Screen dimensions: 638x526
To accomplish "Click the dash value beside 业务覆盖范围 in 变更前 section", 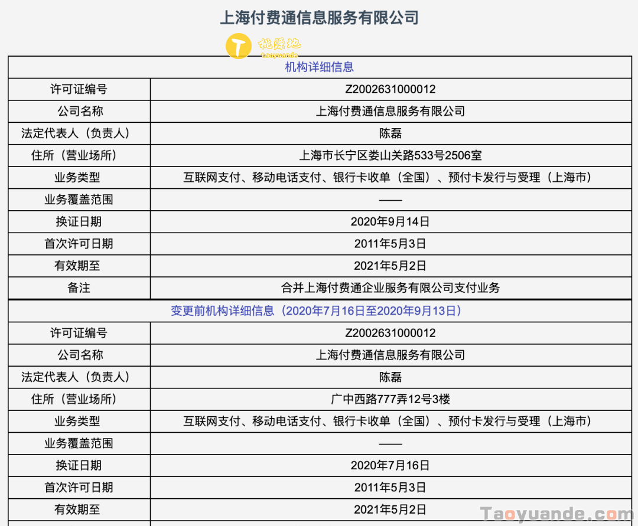I will 390,444.
